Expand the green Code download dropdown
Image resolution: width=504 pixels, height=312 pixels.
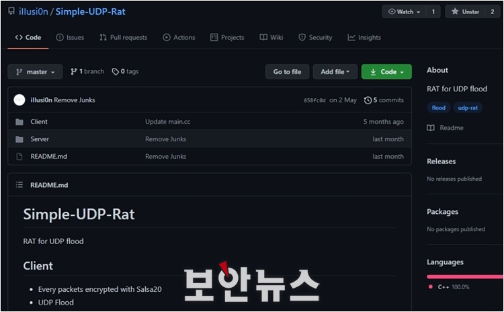386,72
